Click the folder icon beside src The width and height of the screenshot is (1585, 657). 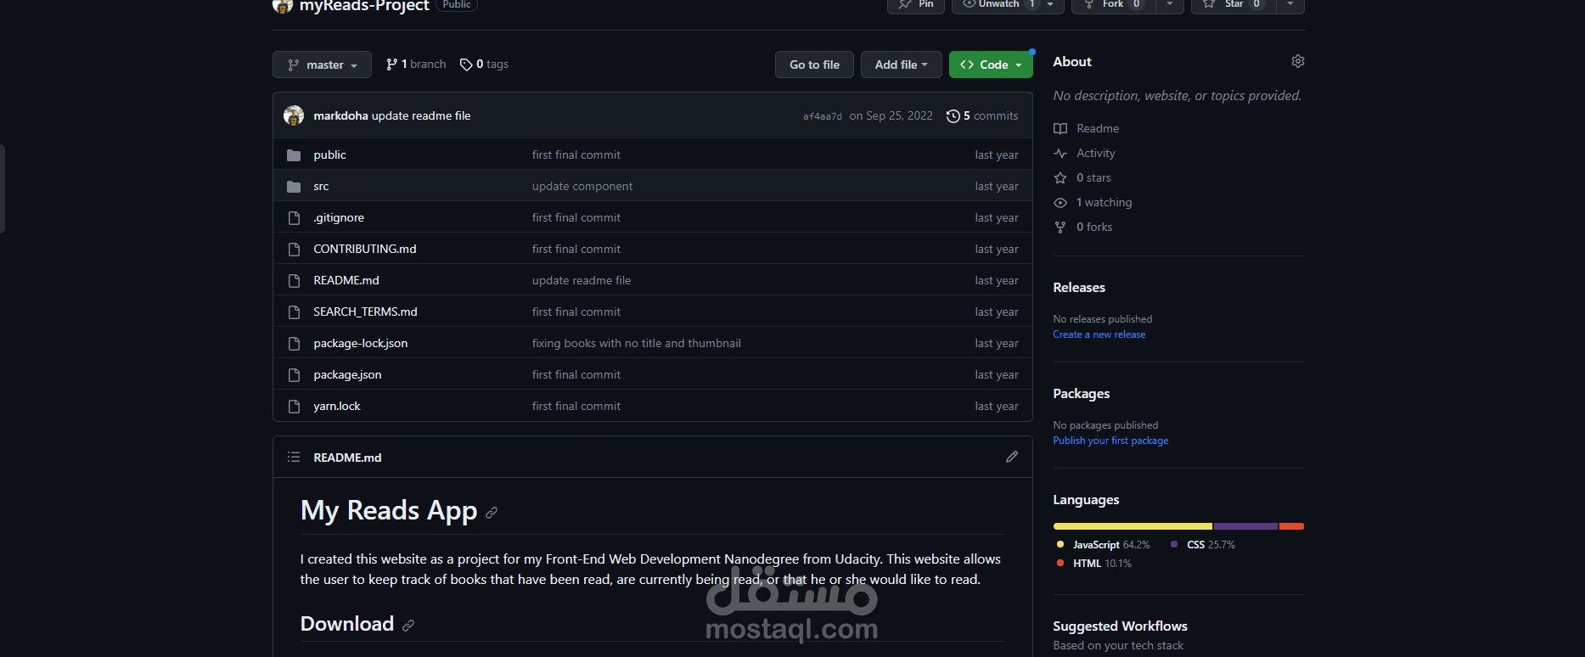294,187
